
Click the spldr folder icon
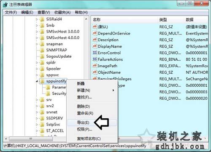tap(42, 63)
